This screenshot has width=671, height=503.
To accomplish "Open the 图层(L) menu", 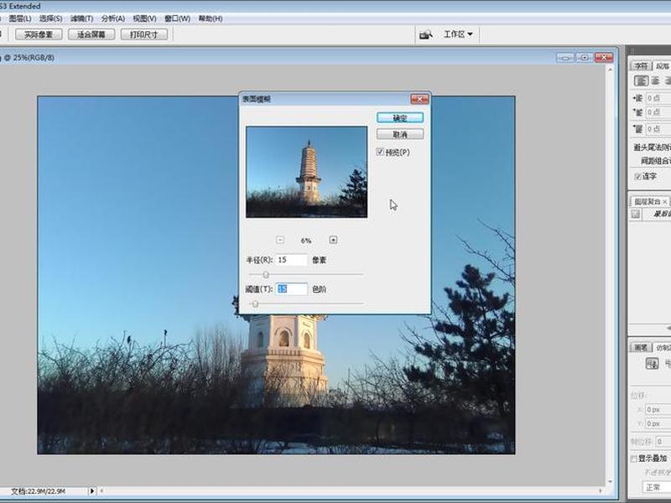I will click(20, 18).
